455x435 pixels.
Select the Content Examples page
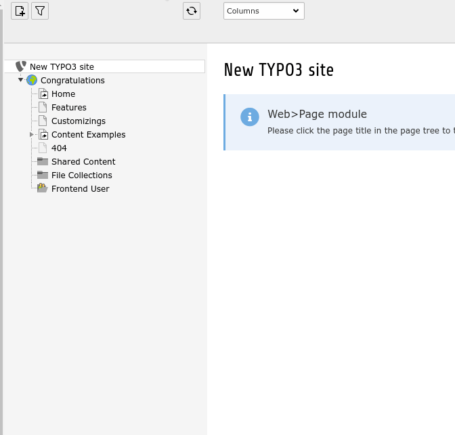pyautogui.click(x=89, y=135)
